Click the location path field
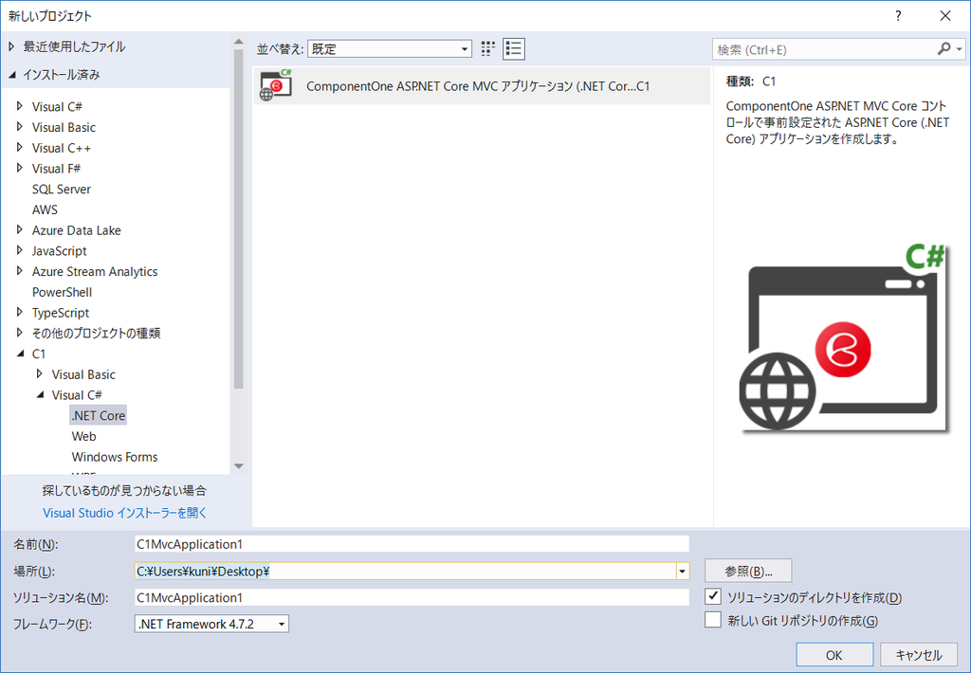This screenshot has height=673, width=971. point(405,571)
